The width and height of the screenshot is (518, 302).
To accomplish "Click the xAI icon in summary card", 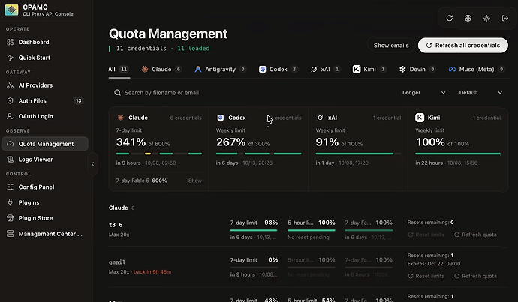I will pos(320,118).
